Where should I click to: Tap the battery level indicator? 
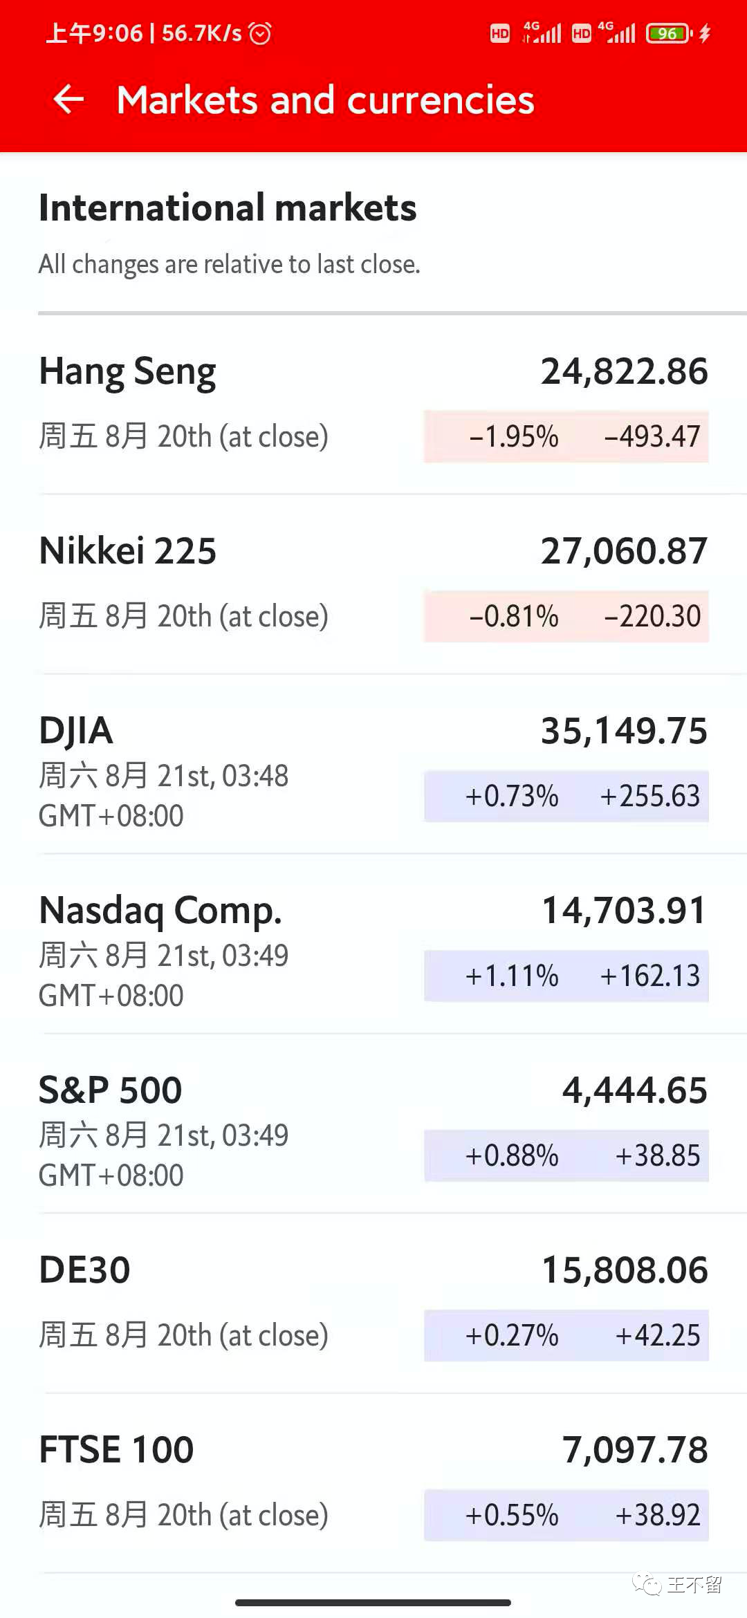tap(668, 33)
